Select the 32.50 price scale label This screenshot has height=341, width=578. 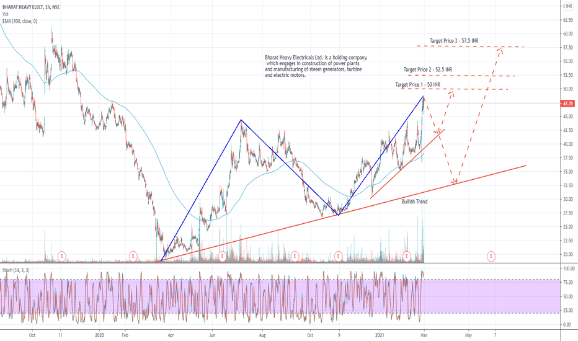[567, 185]
